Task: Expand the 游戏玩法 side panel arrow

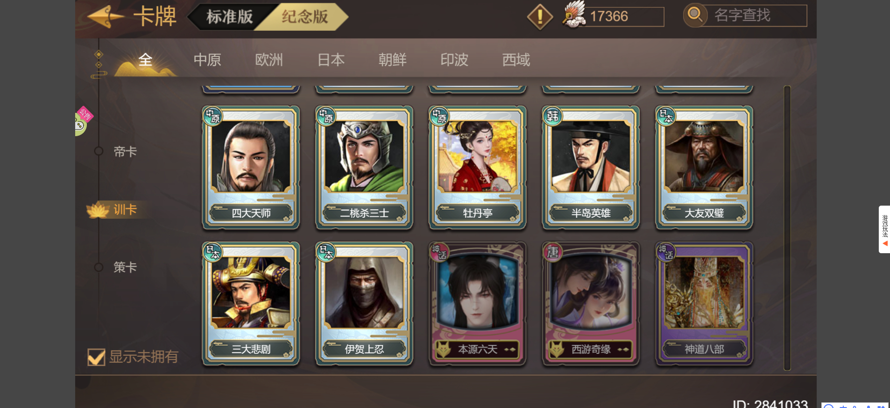Action: point(885,244)
